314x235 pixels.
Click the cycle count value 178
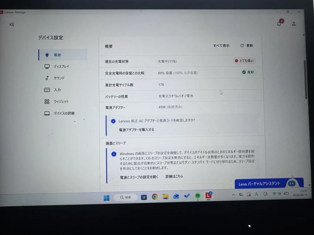coord(161,84)
